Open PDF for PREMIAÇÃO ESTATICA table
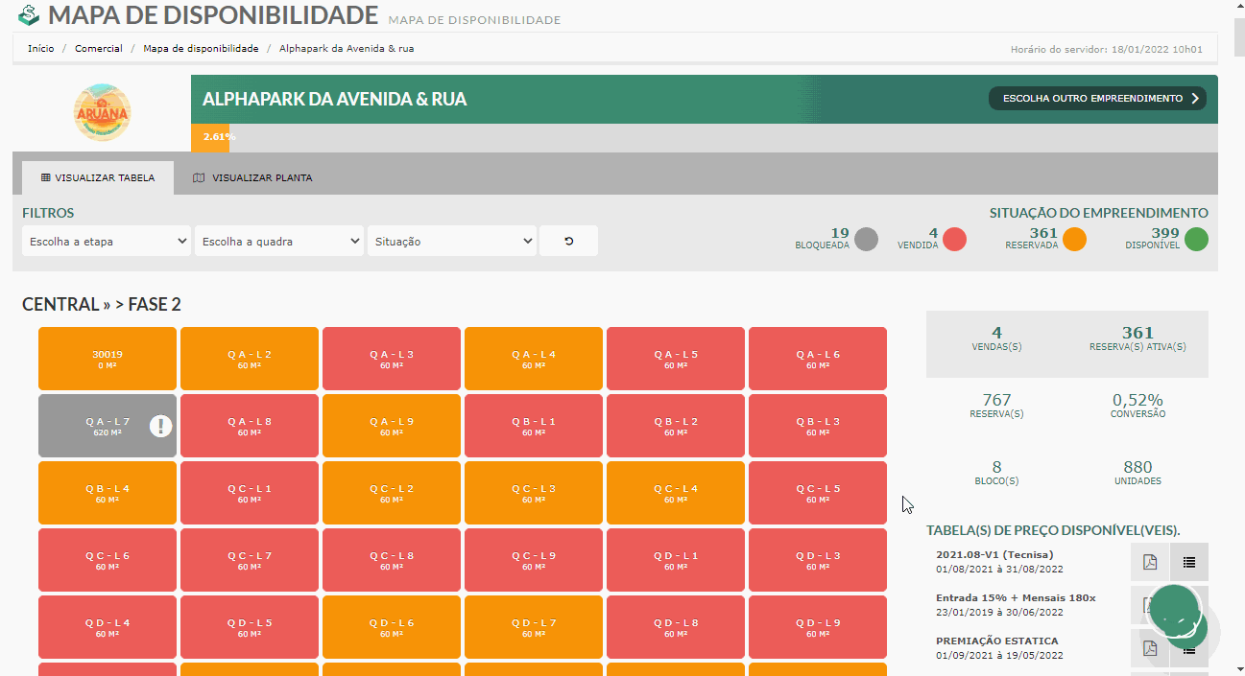The image size is (1245, 676). coord(1150,648)
